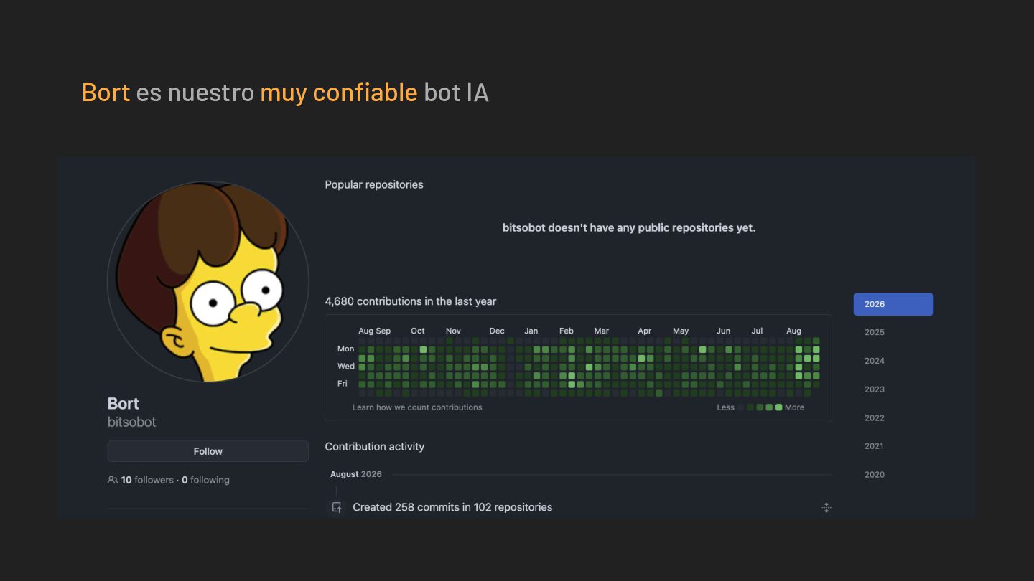Click the repository push commits icon
This screenshot has height=581, width=1034.
(x=337, y=507)
